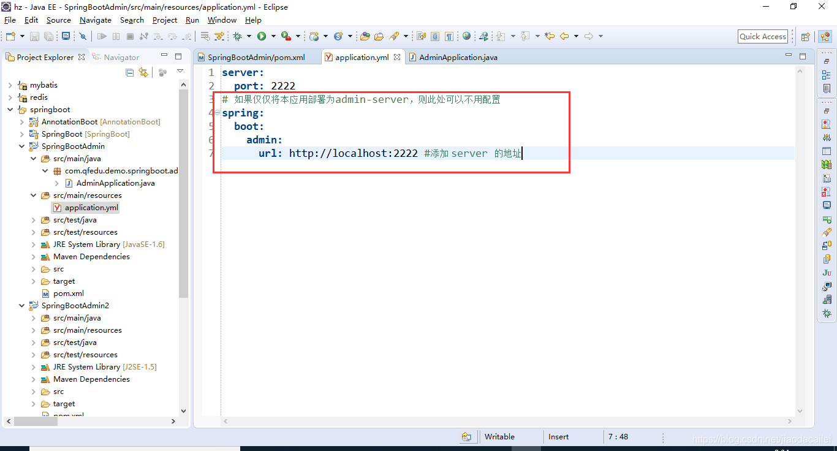Viewport: 837px width, 451px height.
Task: Open the Navigate menu
Action: pos(96,20)
